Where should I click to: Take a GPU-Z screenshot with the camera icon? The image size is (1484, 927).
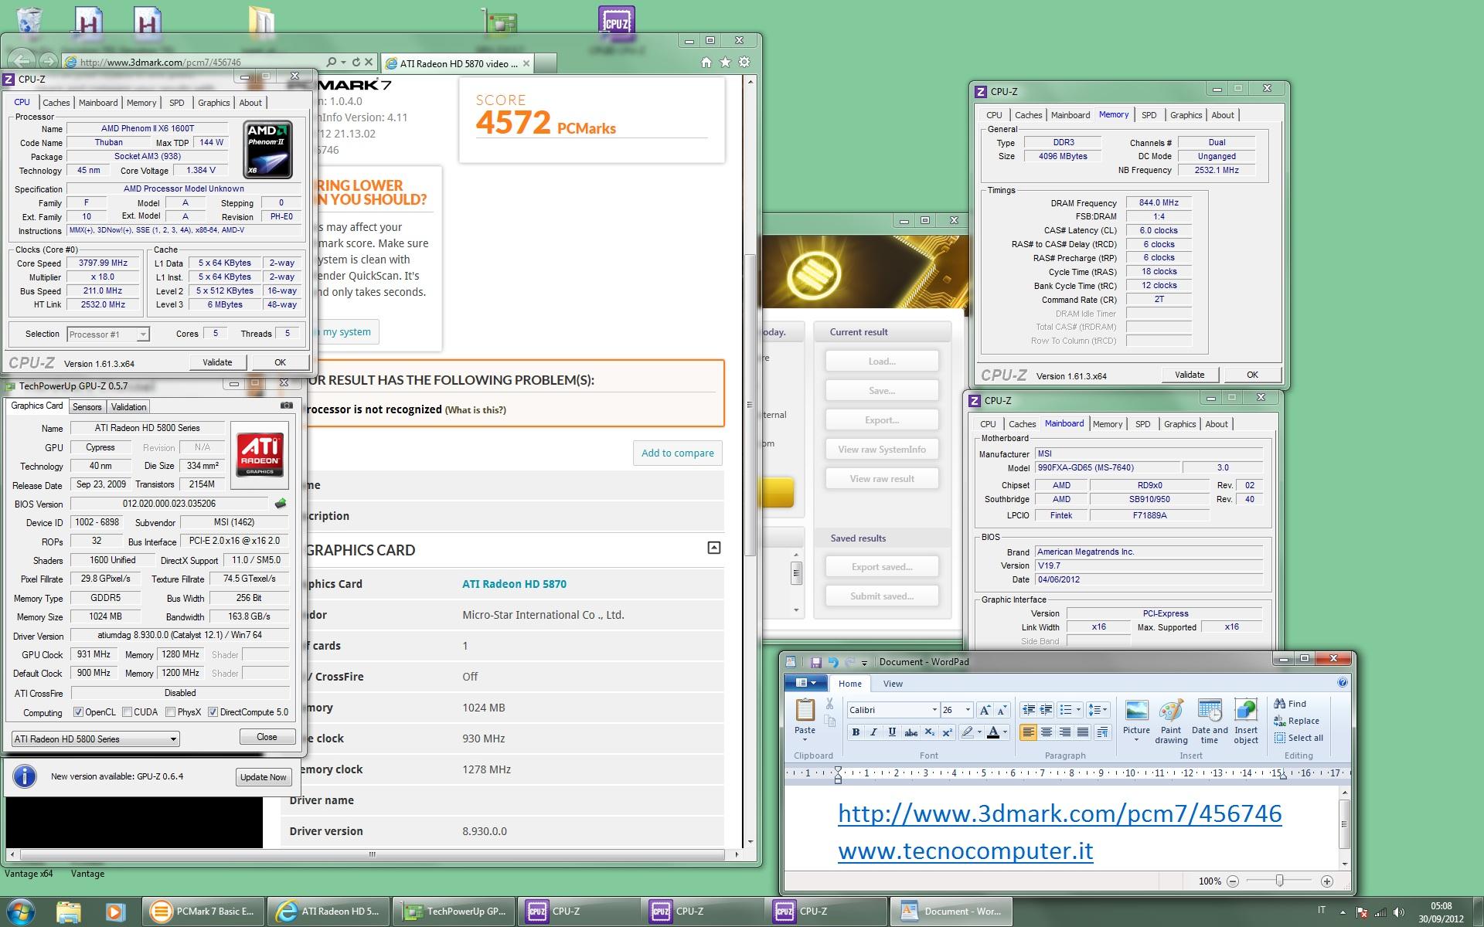pyautogui.click(x=286, y=406)
